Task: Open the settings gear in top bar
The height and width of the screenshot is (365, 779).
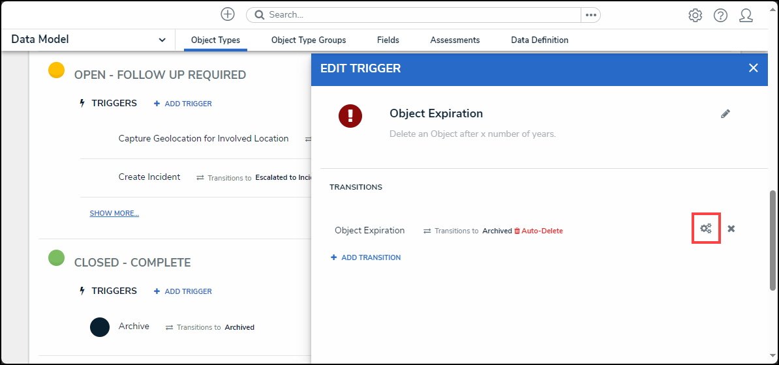Action: point(695,15)
